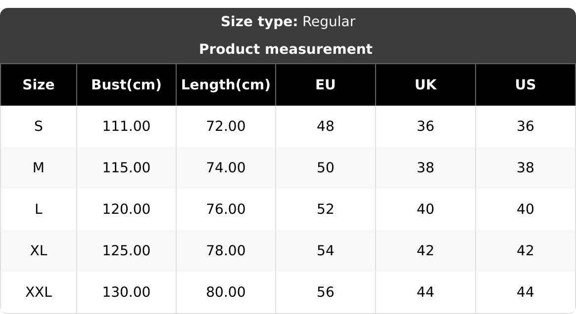Choose the XL size cell

coord(39,251)
